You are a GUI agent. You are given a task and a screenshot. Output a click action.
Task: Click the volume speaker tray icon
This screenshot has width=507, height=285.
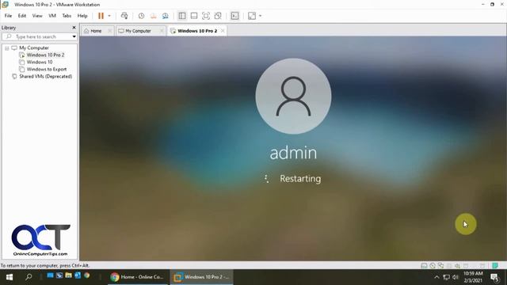[x=456, y=277]
